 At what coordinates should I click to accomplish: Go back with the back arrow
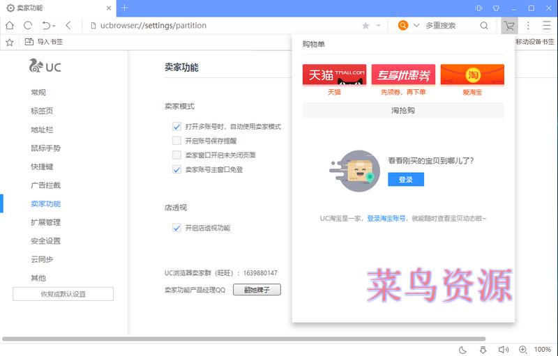pyautogui.click(x=68, y=25)
